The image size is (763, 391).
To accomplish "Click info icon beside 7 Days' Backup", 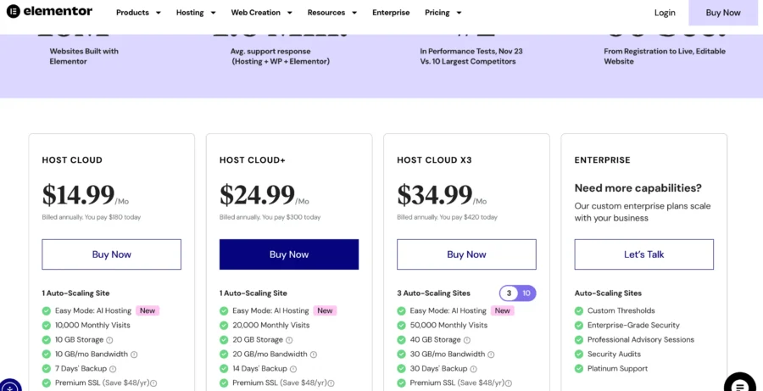I will click(x=113, y=369).
